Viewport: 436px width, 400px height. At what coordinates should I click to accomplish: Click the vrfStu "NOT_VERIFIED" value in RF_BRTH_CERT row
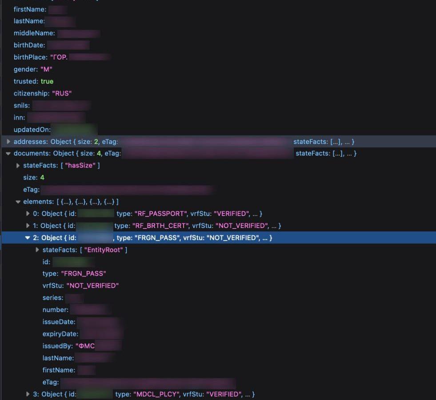242,226
